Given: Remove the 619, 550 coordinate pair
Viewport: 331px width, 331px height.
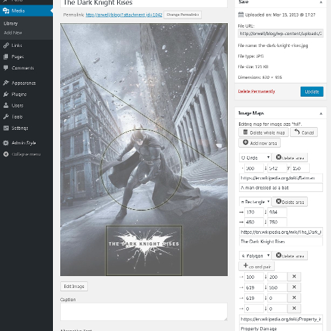Looking at the screenshot, I should [x=294, y=287].
